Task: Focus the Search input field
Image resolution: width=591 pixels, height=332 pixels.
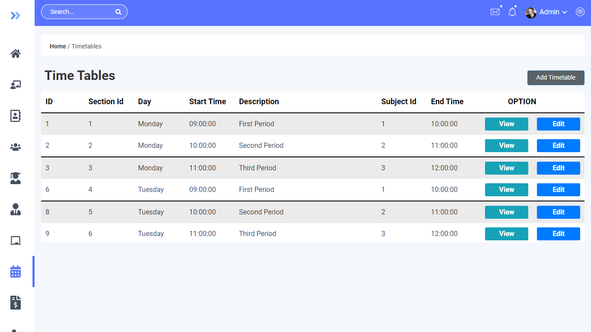Action: (84, 12)
